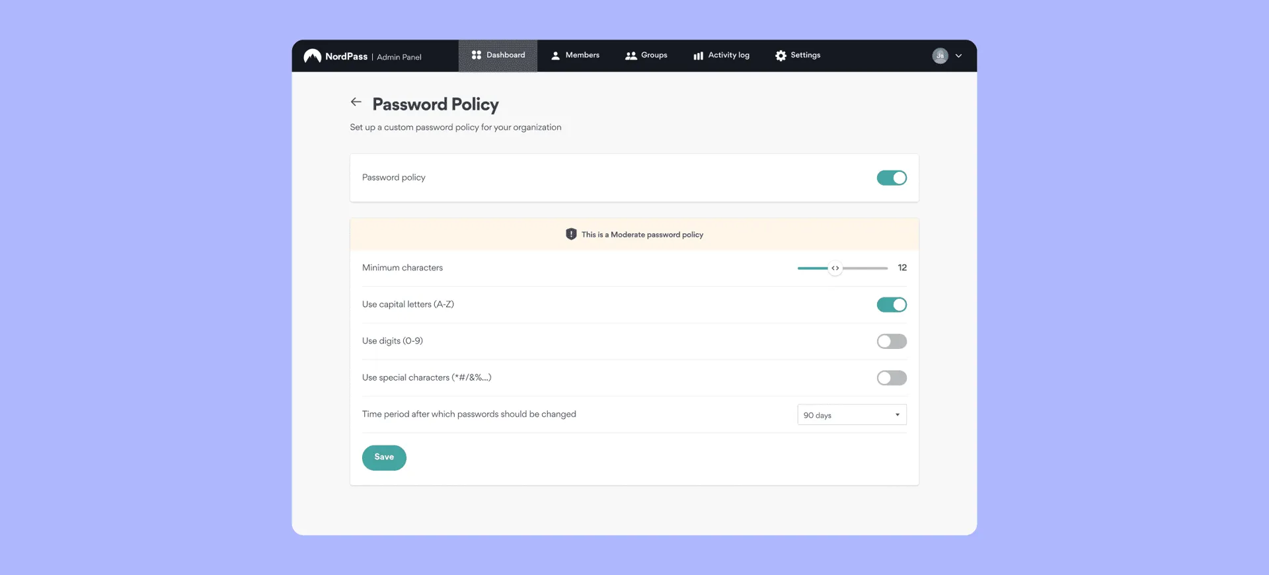Viewport: 1269px width, 575px height.
Task: Open the Members tab label
Action: 582,56
